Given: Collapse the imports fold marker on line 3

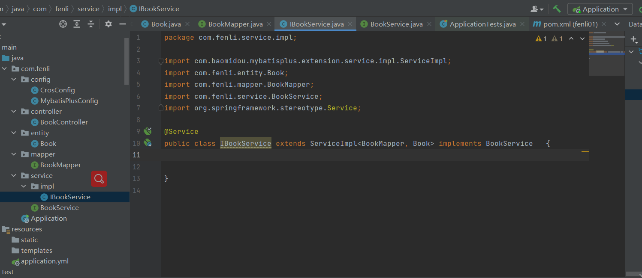Looking at the screenshot, I should 161,61.
